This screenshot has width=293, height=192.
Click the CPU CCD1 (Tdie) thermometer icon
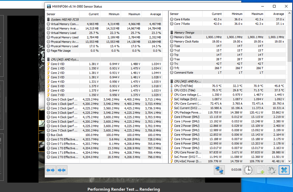(x=172, y=90)
